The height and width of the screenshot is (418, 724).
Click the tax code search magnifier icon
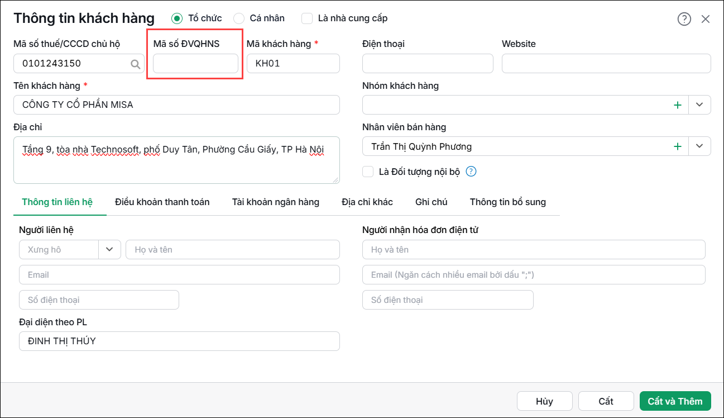(136, 64)
